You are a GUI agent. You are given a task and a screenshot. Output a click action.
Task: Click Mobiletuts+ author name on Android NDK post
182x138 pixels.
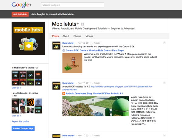(68, 83)
